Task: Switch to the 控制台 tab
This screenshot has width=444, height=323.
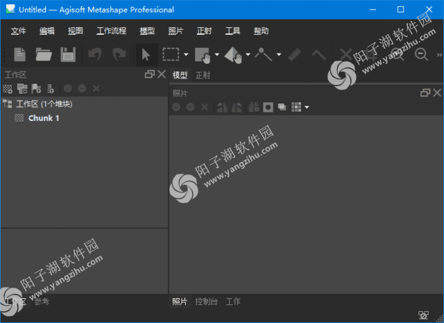Action: pyautogui.click(x=207, y=301)
